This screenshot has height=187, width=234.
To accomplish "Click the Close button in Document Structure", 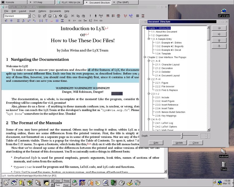I will click(195, 143).
